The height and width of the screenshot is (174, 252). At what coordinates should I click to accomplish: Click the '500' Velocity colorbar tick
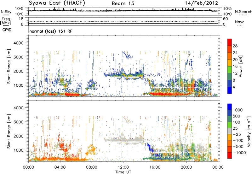pyautogui.click(x=236, y=116)
